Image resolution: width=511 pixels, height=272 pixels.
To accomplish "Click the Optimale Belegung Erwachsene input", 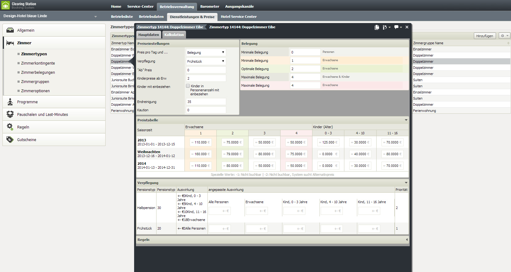I will click(x=305, y=69).
